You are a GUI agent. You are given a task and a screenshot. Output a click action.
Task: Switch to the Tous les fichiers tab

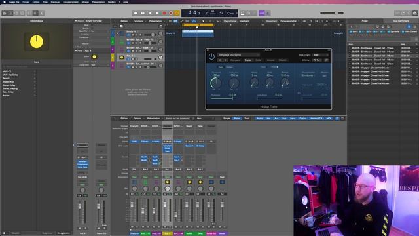(x=401, y=21)
